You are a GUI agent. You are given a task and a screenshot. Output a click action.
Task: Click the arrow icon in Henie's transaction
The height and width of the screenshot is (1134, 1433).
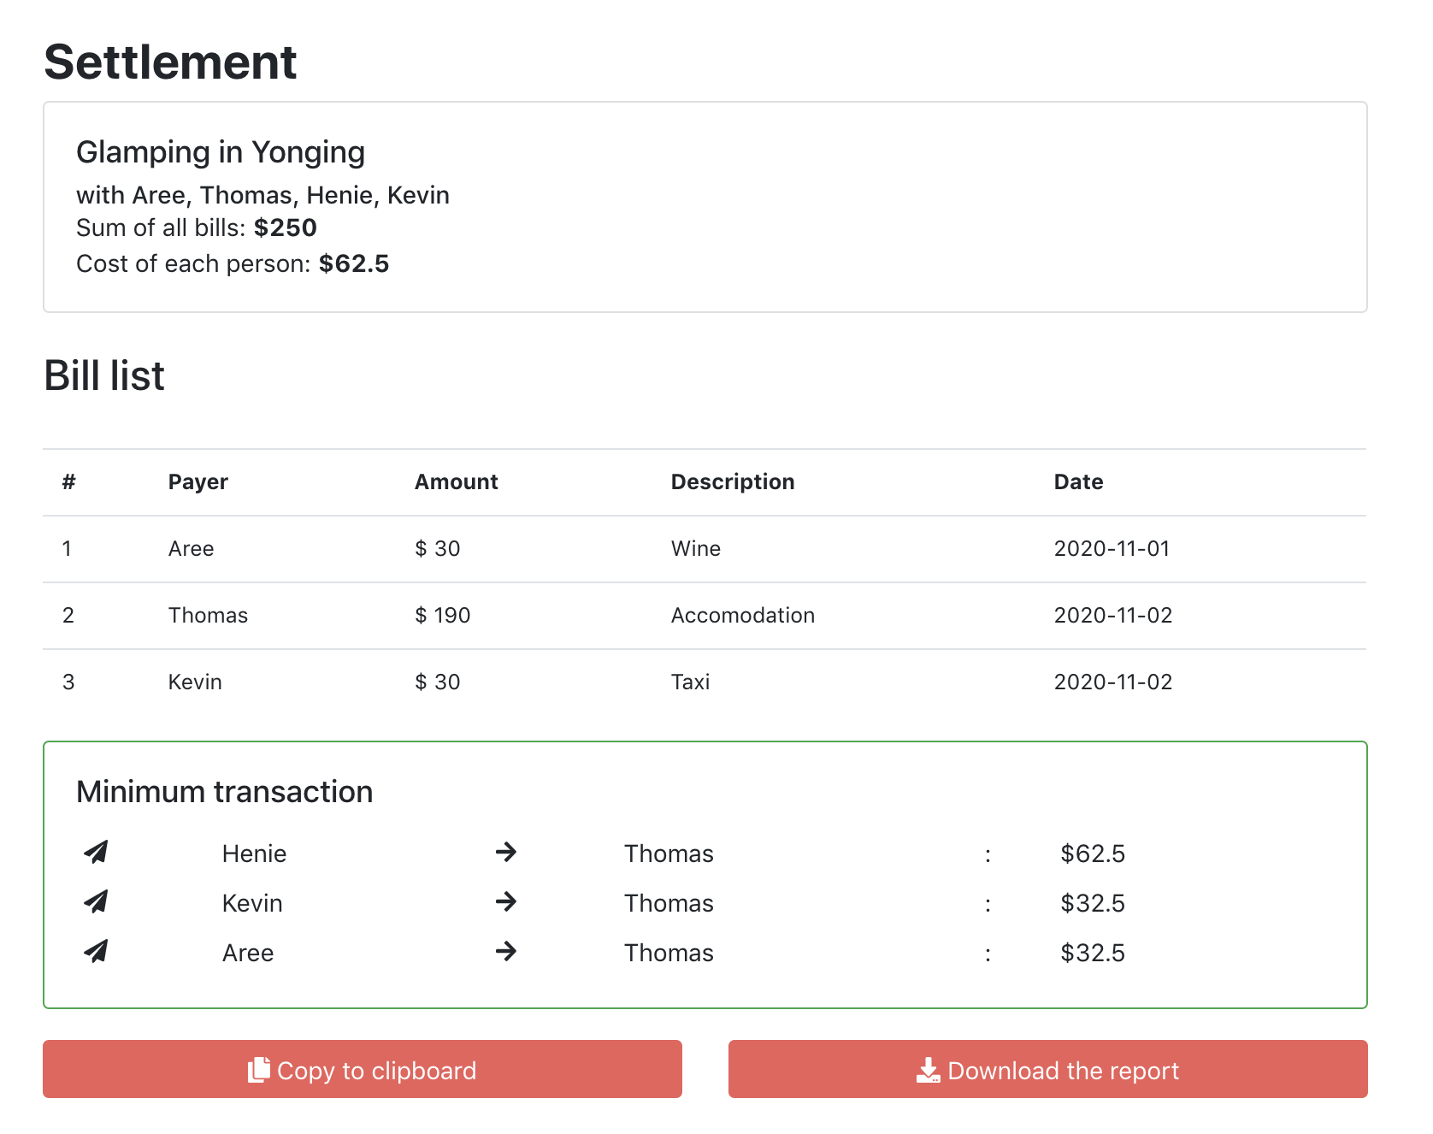click(x=506, y=852)
